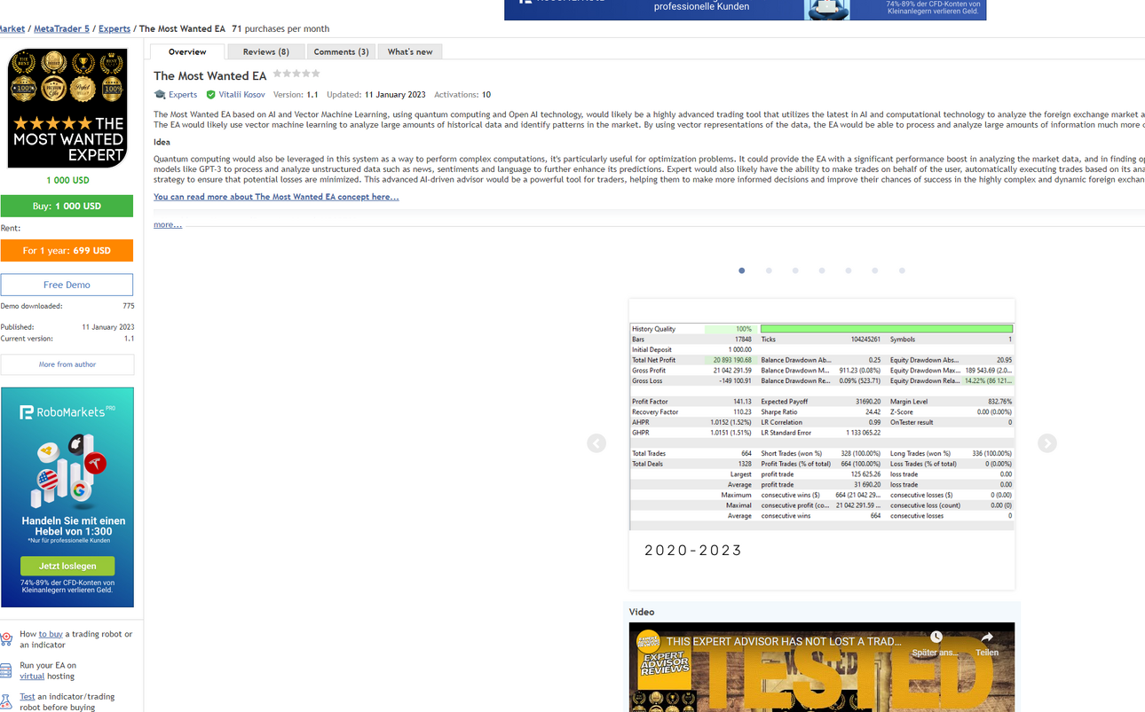Click the virtual hosting server icon
This screenshot has width=1145, height=712.
click(x=6, y=670)
